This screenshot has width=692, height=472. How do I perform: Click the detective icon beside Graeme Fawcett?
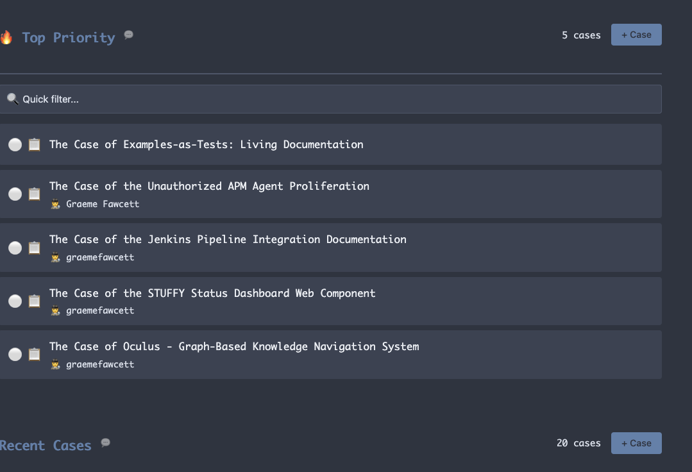pyautogui.click(x=56, y=204)
